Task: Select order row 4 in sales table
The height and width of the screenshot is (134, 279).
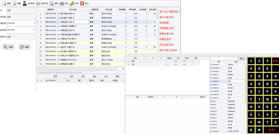Action: (x=97, y=26)
